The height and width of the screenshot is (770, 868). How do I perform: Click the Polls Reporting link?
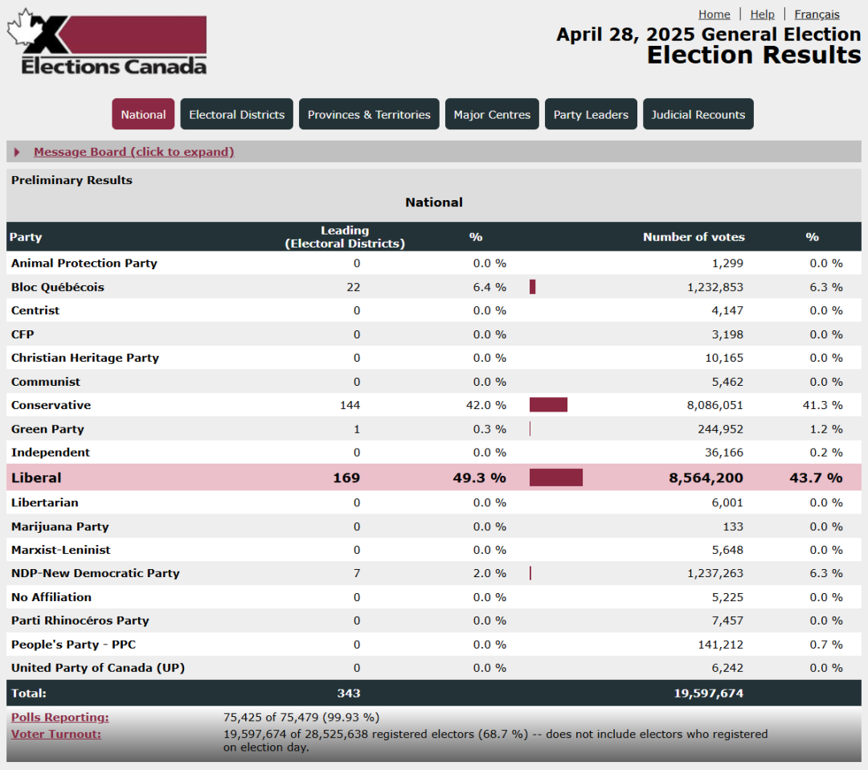59,718
